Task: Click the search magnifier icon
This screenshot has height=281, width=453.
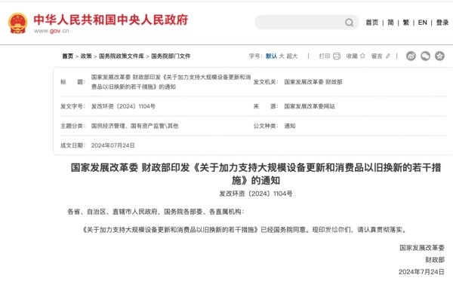Action: click(x=349, y=23)
